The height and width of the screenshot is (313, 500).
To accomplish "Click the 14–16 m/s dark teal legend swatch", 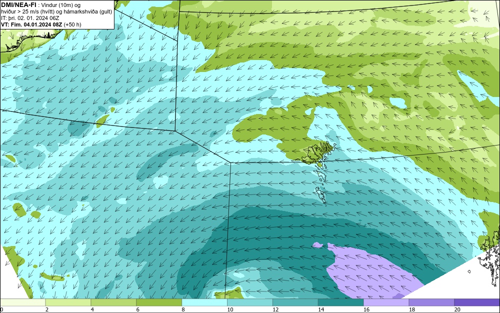I will (341, 302).
